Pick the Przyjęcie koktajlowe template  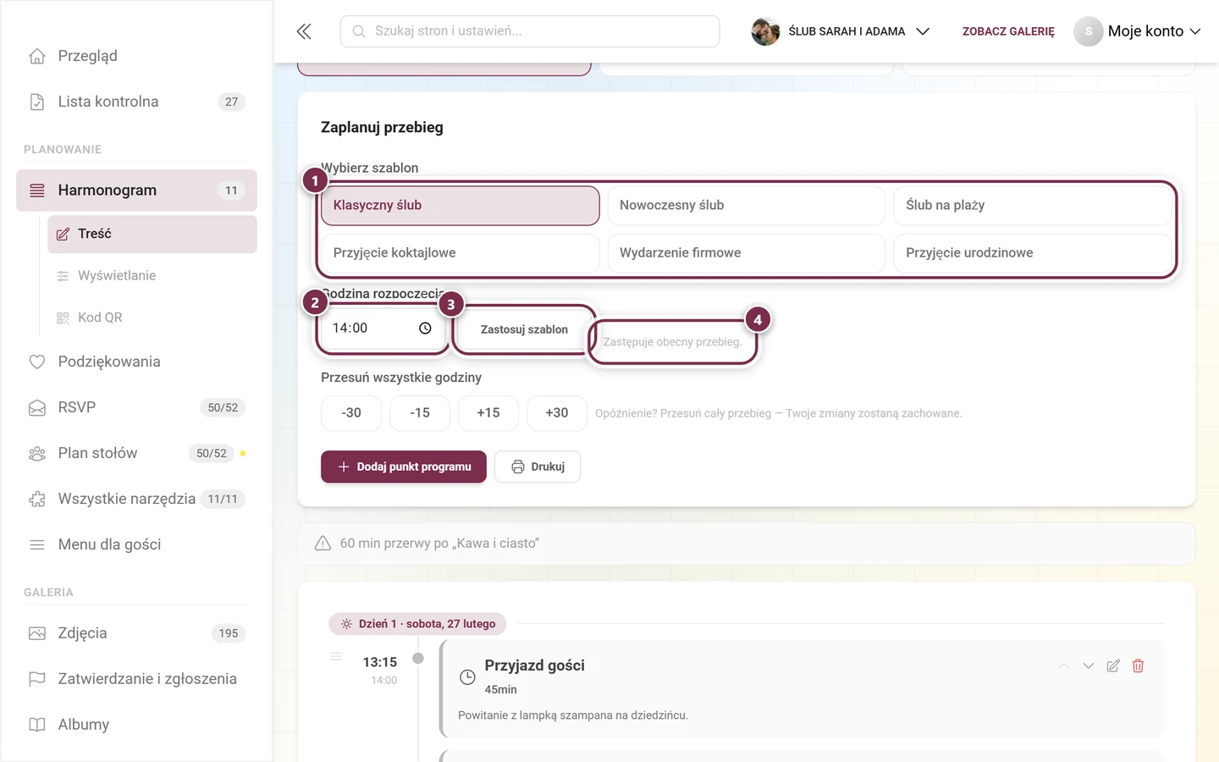tap(461, 253)
